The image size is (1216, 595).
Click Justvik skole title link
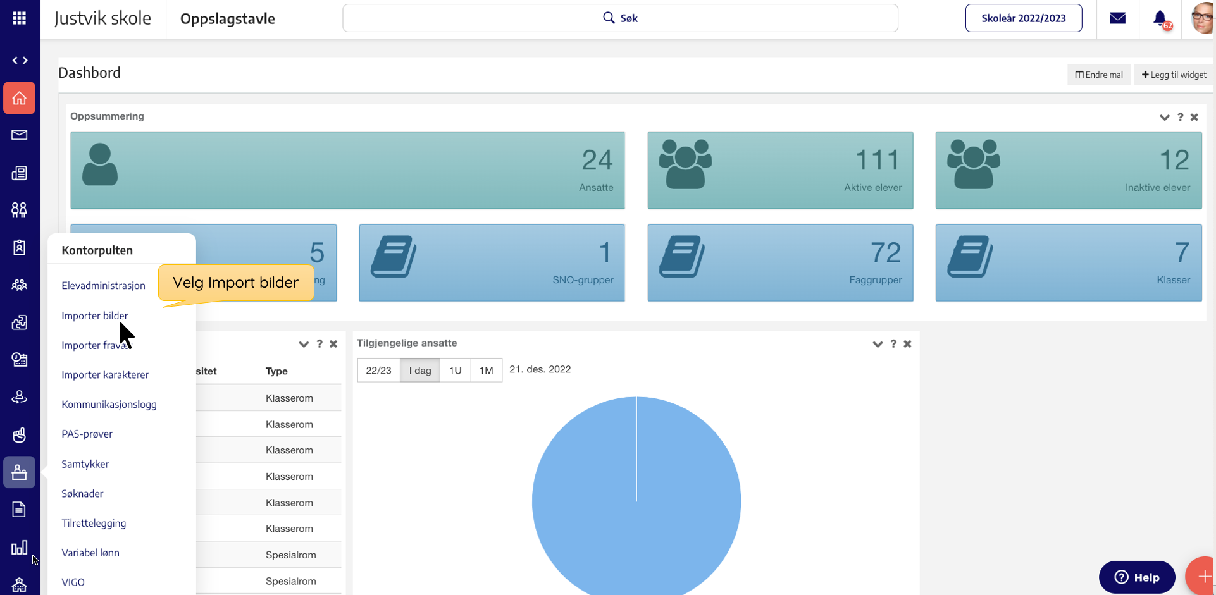coord(102,18)
